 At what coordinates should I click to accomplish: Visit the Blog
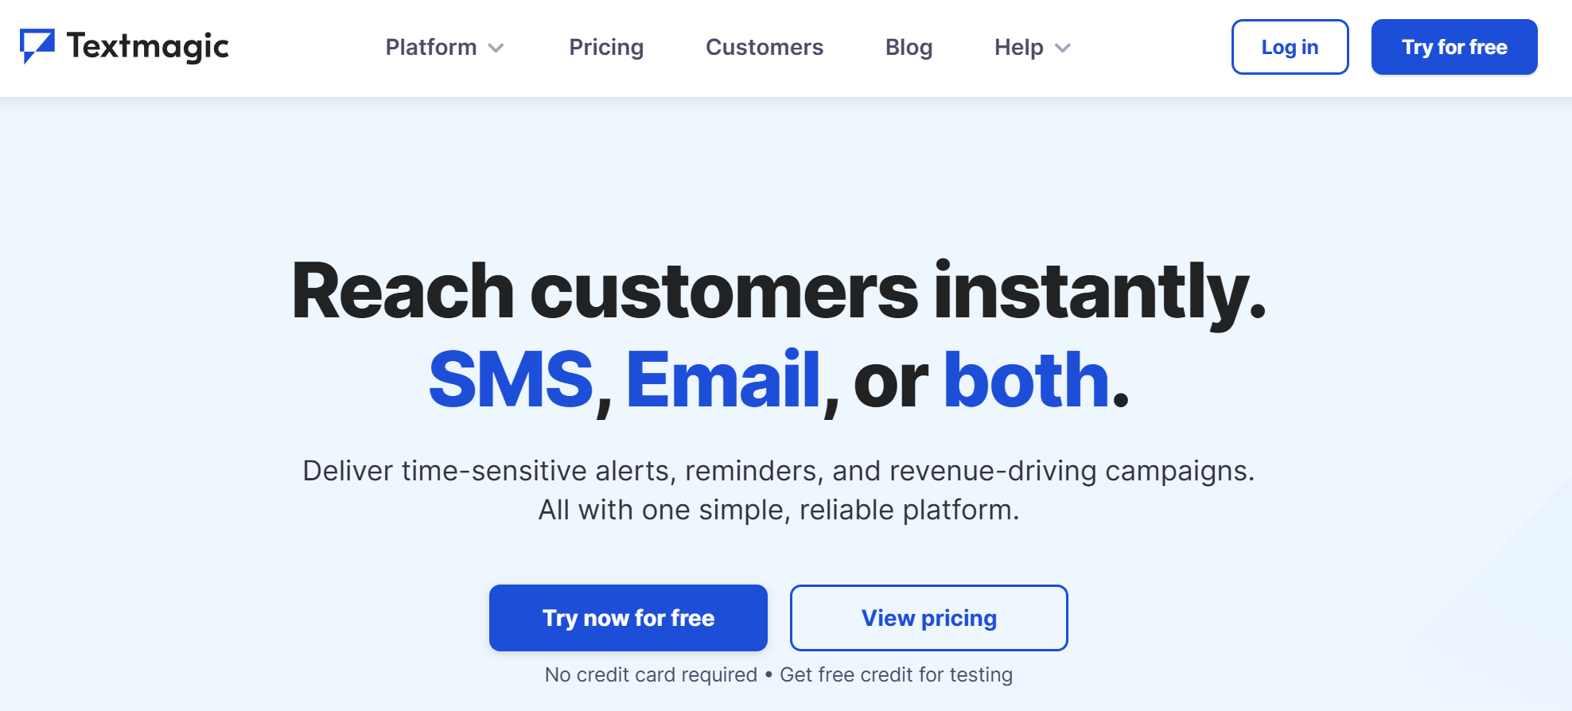(x=909, y=47)
